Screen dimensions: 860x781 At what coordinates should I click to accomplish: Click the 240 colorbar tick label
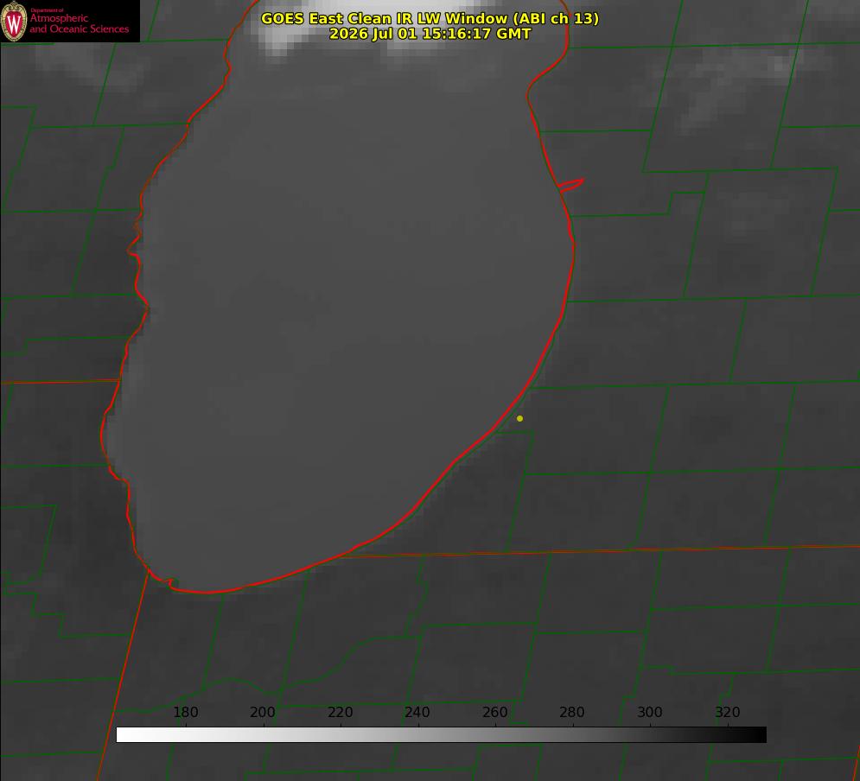point(417,712)
